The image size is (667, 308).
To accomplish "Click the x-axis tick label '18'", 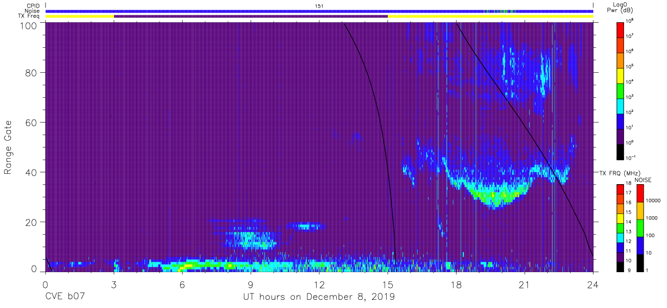I will click(x=456, y=285).
